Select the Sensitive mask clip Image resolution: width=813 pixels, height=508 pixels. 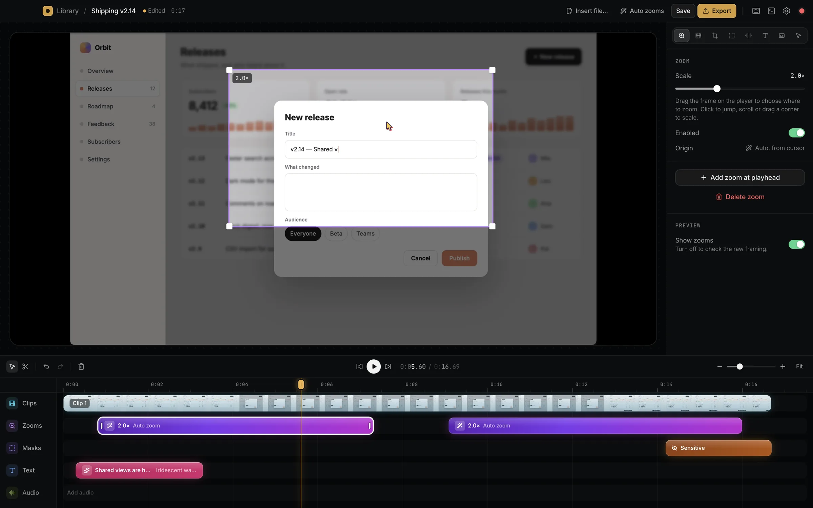(x=718, y=448)
